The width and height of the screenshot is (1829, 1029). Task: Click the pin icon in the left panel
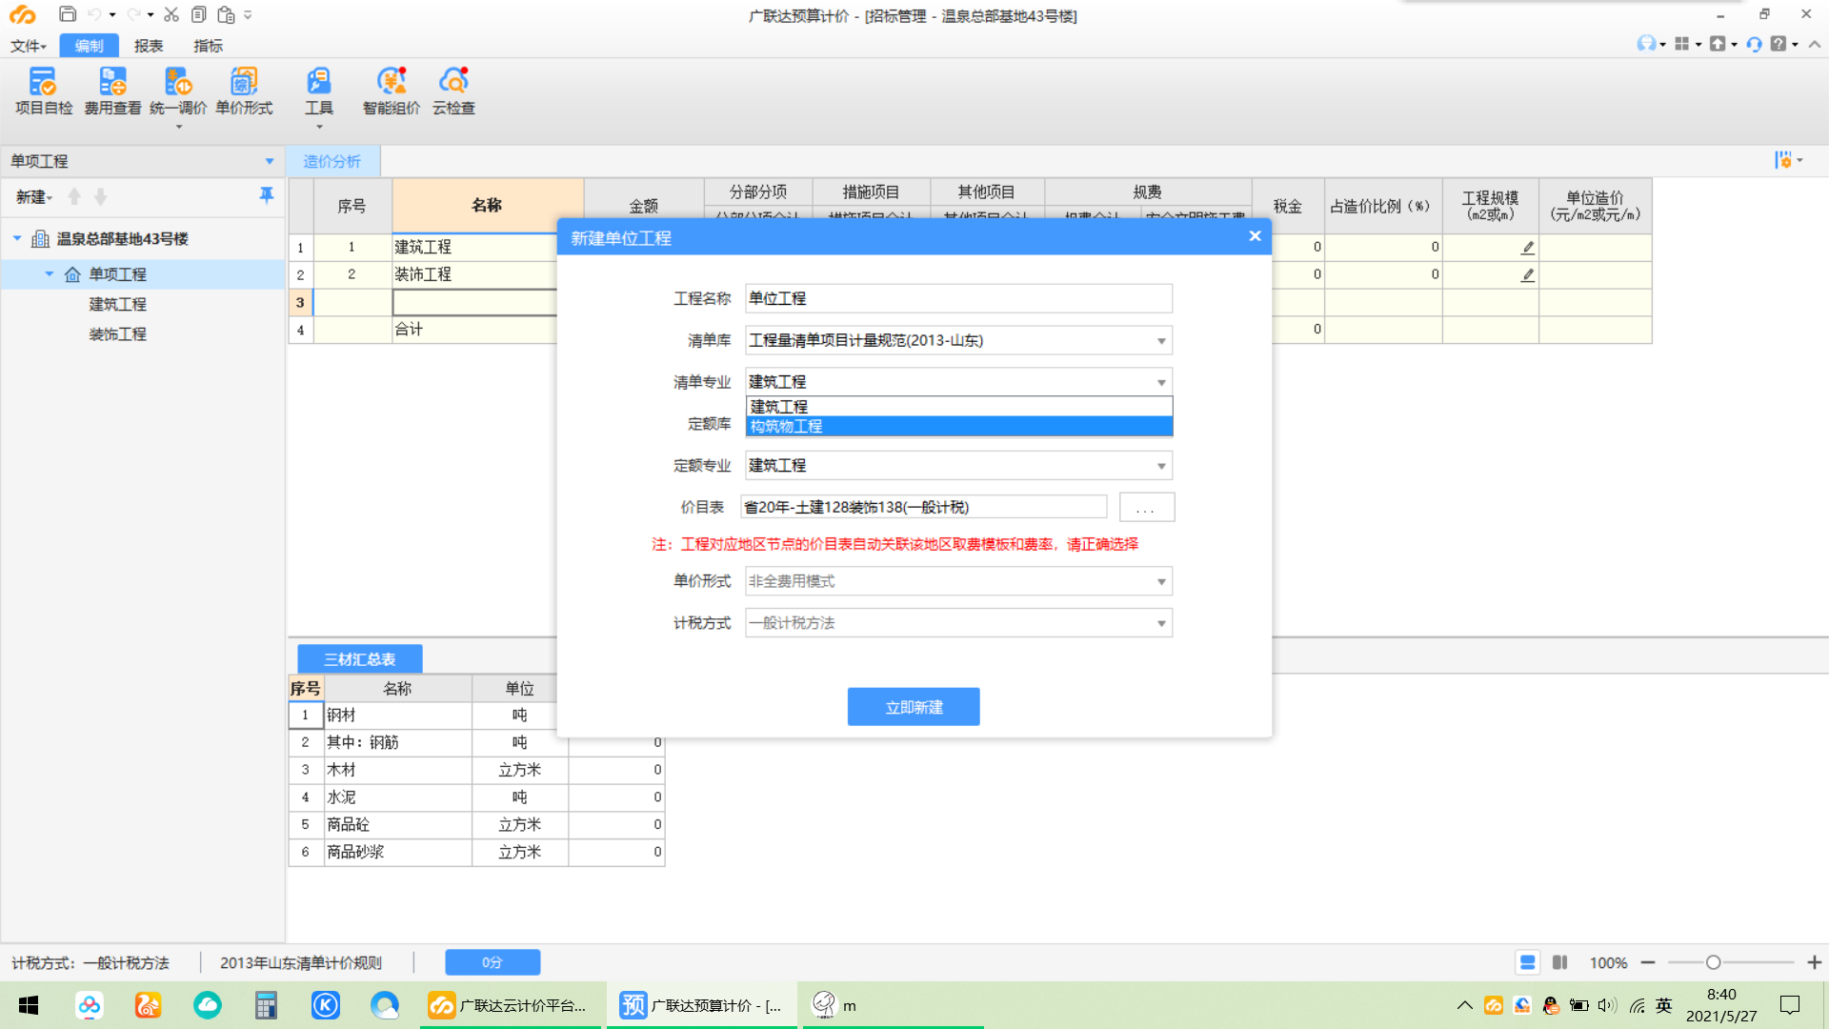coord(267,195)
